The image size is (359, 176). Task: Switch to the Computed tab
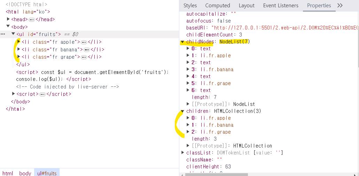218,6
